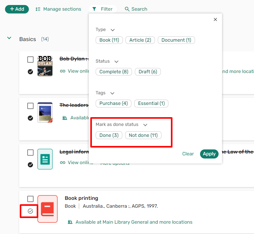Click the red book thumbnail for Book printing
The height and width of the screenshot is (234, 254).
[47, 209]
